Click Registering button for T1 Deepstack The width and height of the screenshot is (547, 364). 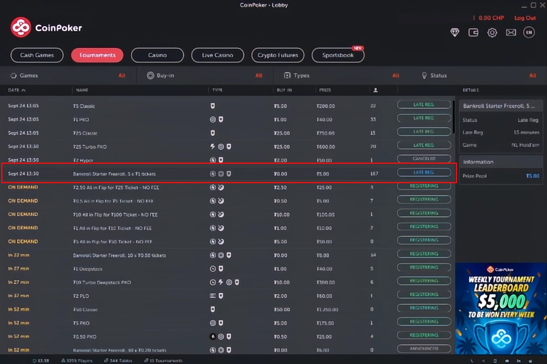click(x=424, y=268)
